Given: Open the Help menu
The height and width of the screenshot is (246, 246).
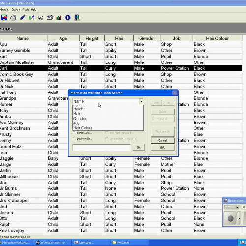Looking at the screenshot, I should click(x=34, y=10).
